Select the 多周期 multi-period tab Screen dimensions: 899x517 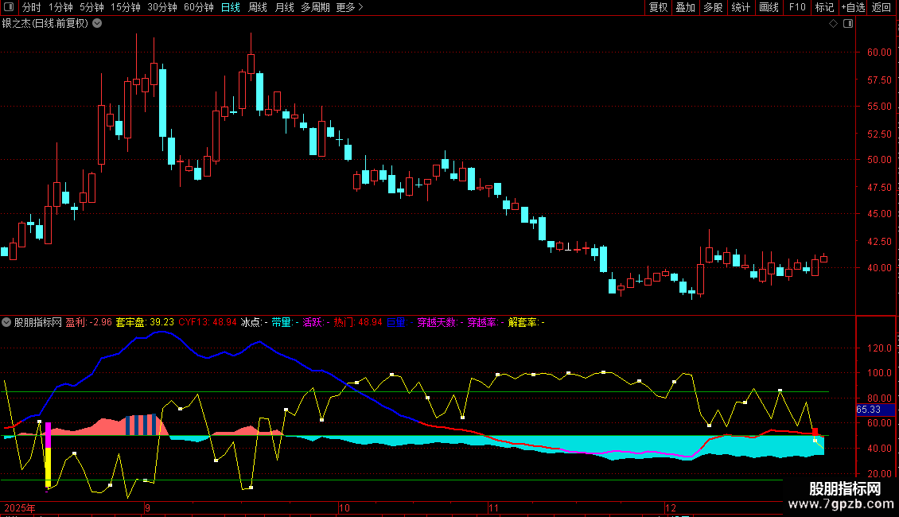[x=315, y=7]
